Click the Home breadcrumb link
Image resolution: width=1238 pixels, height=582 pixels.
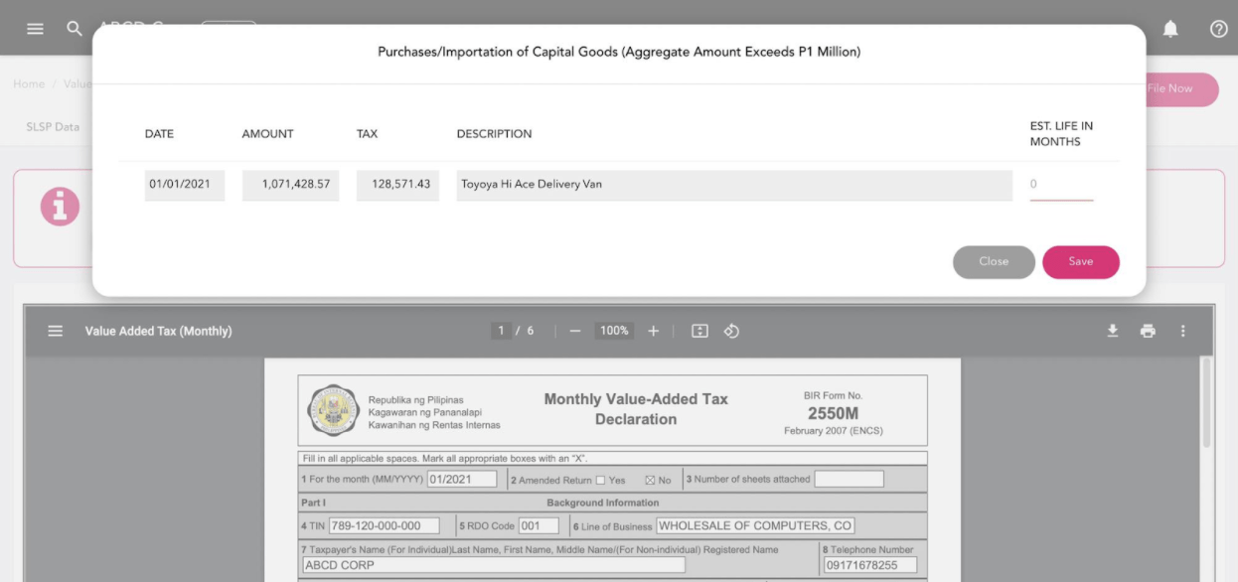tap(28, 83)
